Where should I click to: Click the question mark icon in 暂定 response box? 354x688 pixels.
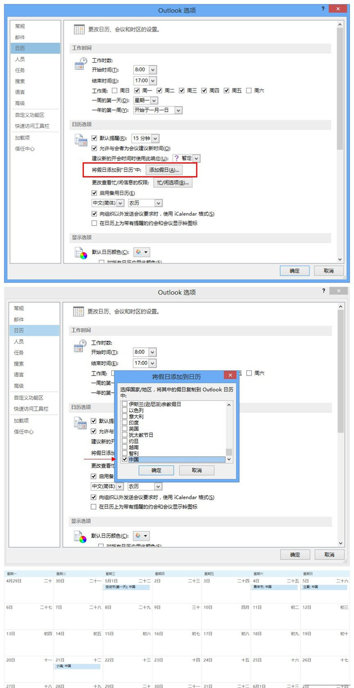[x=177, y=158]
